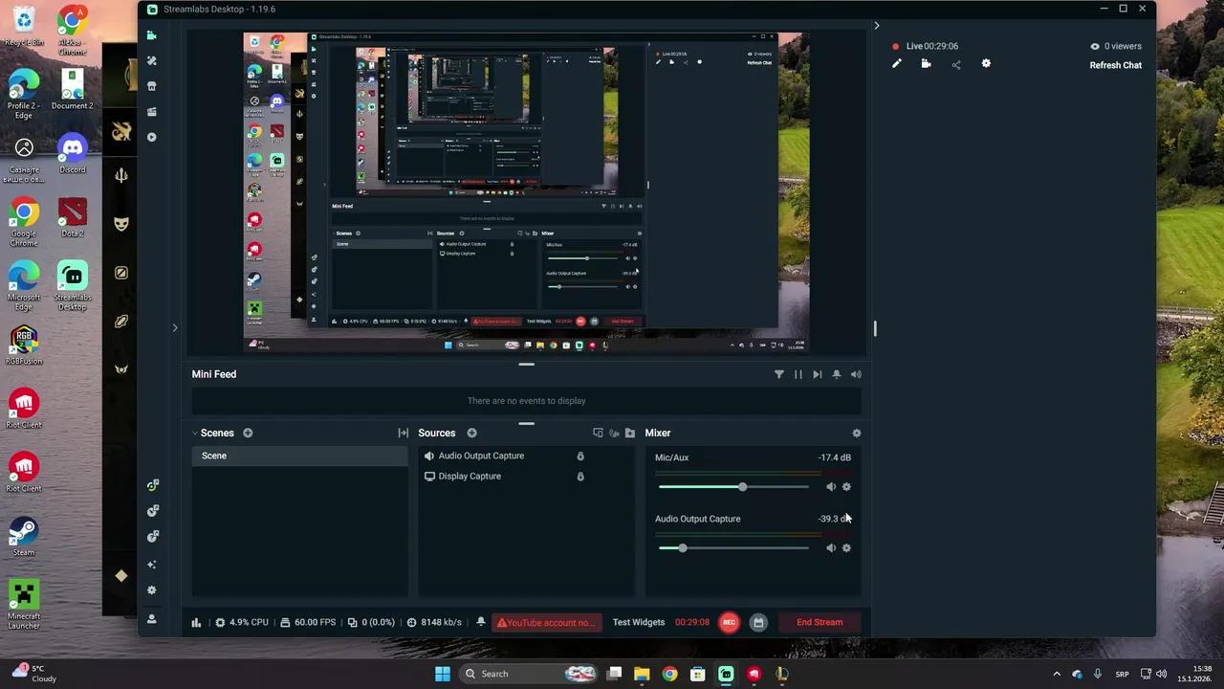
Task: Open advanced Mixer settings gear
Action: (856, 433)
